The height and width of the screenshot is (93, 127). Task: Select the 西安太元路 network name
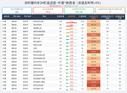click(x=38, y=45)
